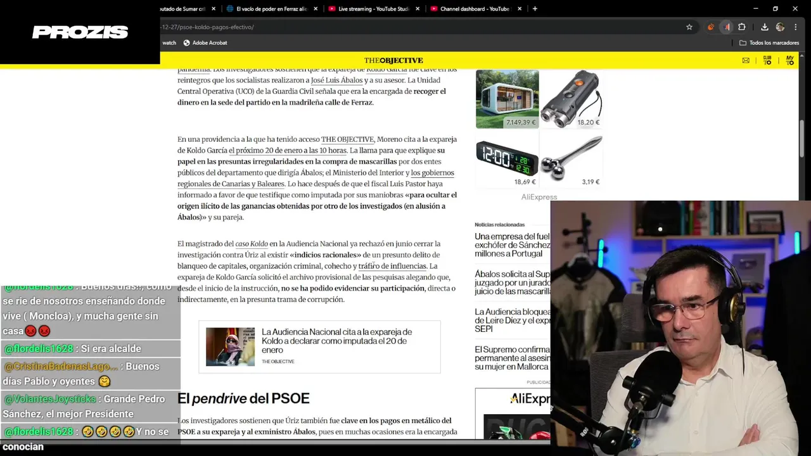811x456 pixels.
Task: Restore down the browser window
Action: [x=776, y=9]
